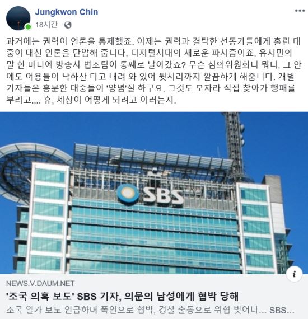Visit the NEWS.V.DAUM.NET source domain
Screen dimensions: 308x319
[x=40, y=283]
